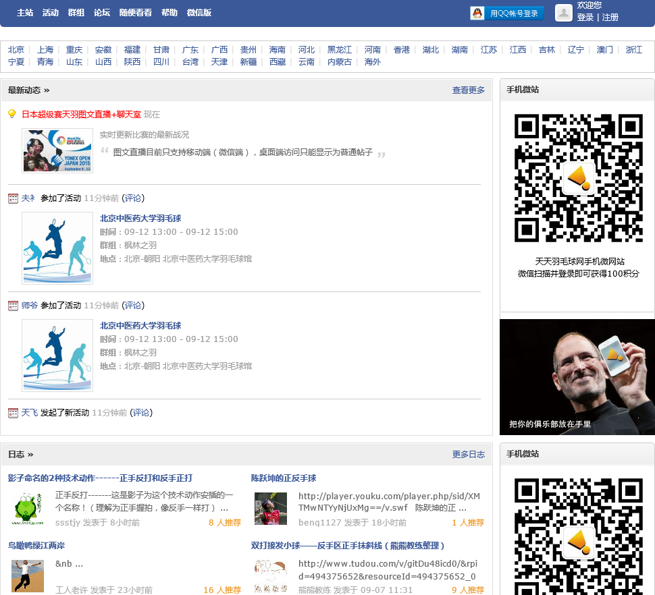Image resolution: width=655 pixels, height=595 pixels.
Task: Select the 香港 region link
Action: (x=402, y=50)
